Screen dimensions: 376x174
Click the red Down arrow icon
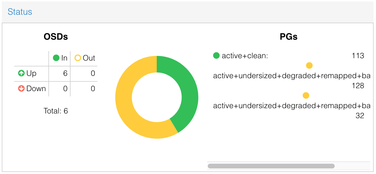click(21, 88)
